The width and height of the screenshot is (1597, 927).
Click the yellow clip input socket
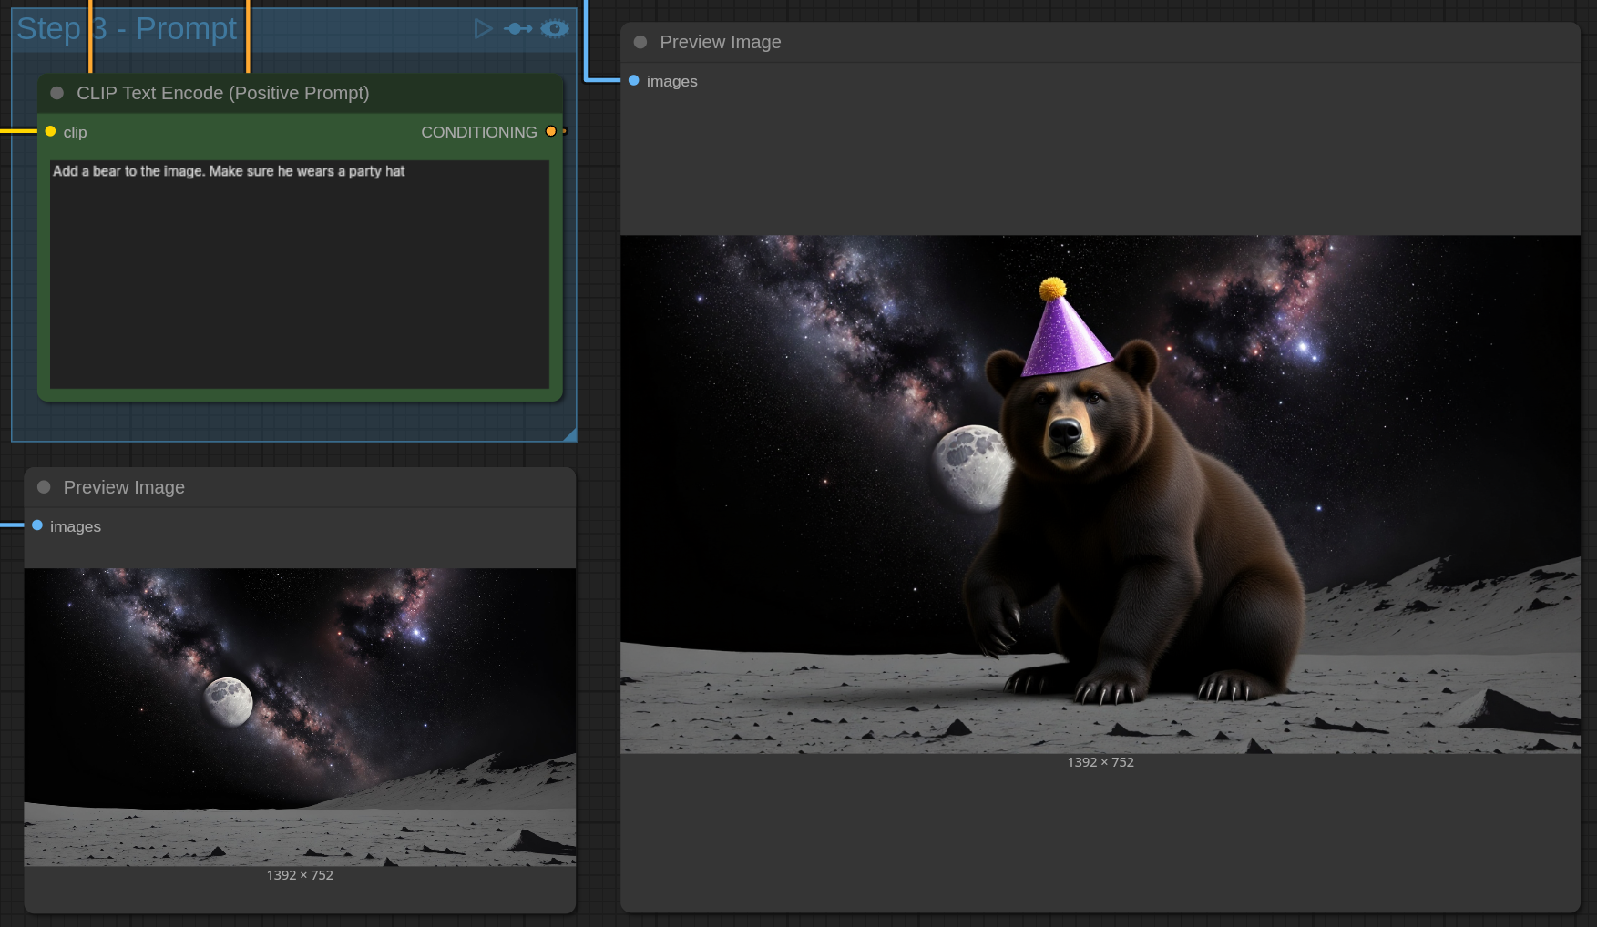pos(51,131)
